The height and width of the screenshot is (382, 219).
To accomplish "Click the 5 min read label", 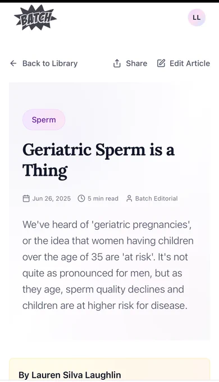I will 103,198.
